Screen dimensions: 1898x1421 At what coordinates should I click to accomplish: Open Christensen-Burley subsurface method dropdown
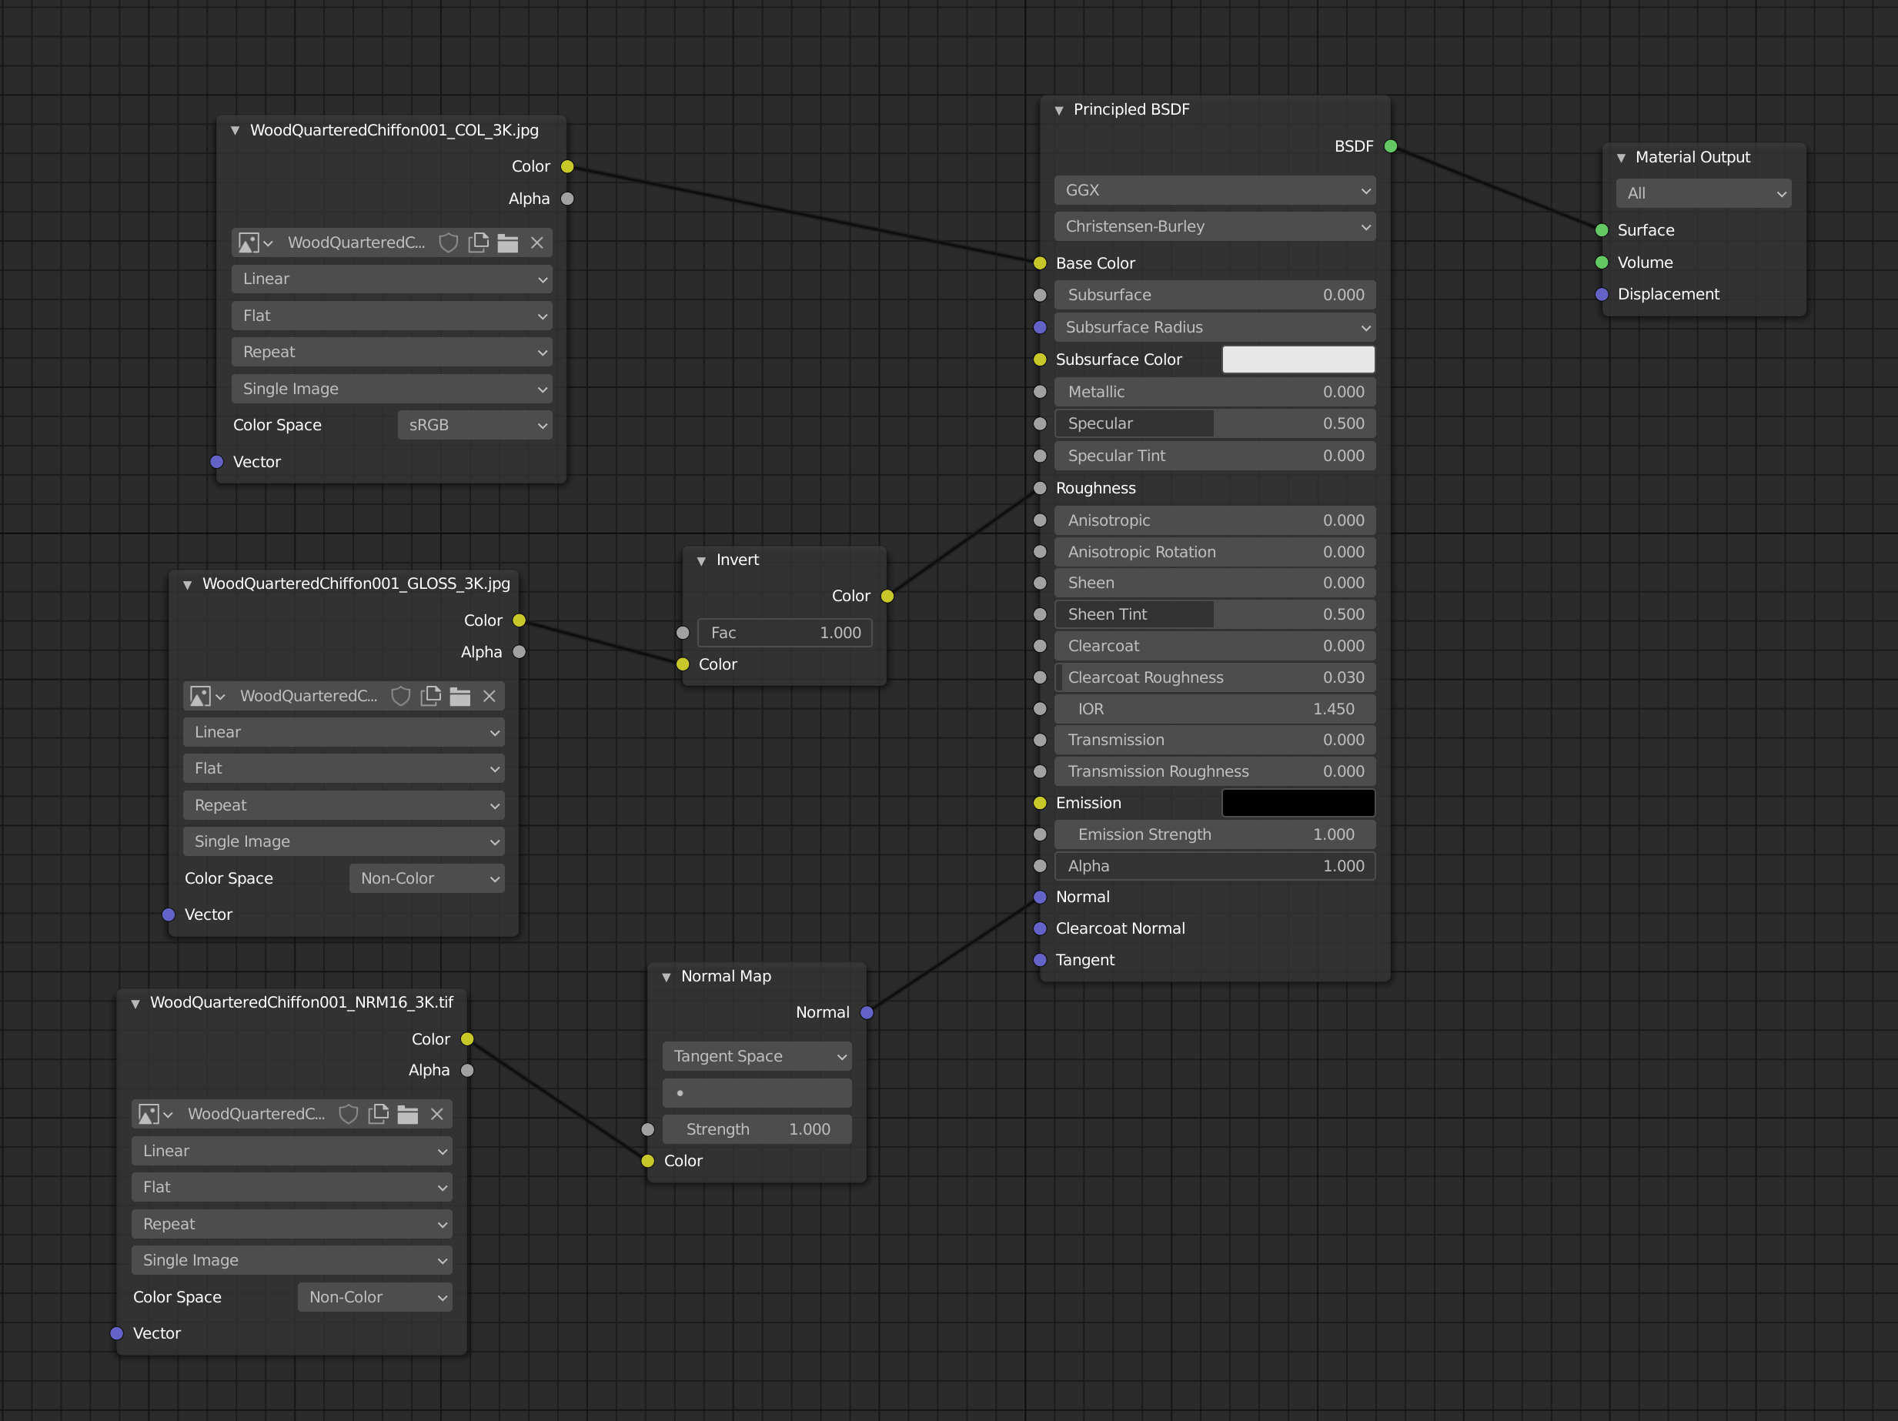1214,226
